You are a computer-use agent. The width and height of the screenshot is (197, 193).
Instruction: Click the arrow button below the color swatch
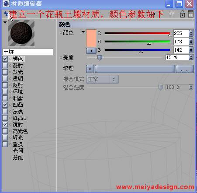[91, 51]
